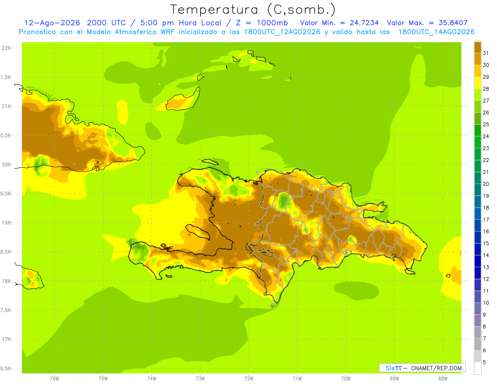Image resolution: width=497 pixels, height=384 pixels.
Task: Click the legend value '9'
Action: [x=485, y=315]
